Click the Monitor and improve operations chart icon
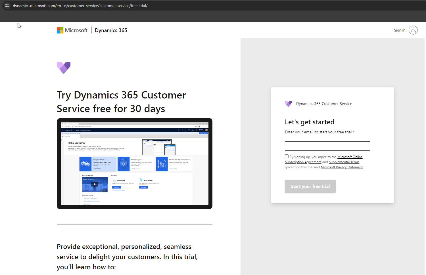 pos(162,164)
